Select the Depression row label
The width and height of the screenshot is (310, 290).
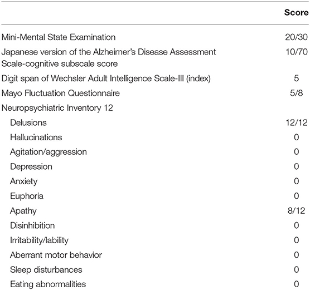tap(31, 167)
